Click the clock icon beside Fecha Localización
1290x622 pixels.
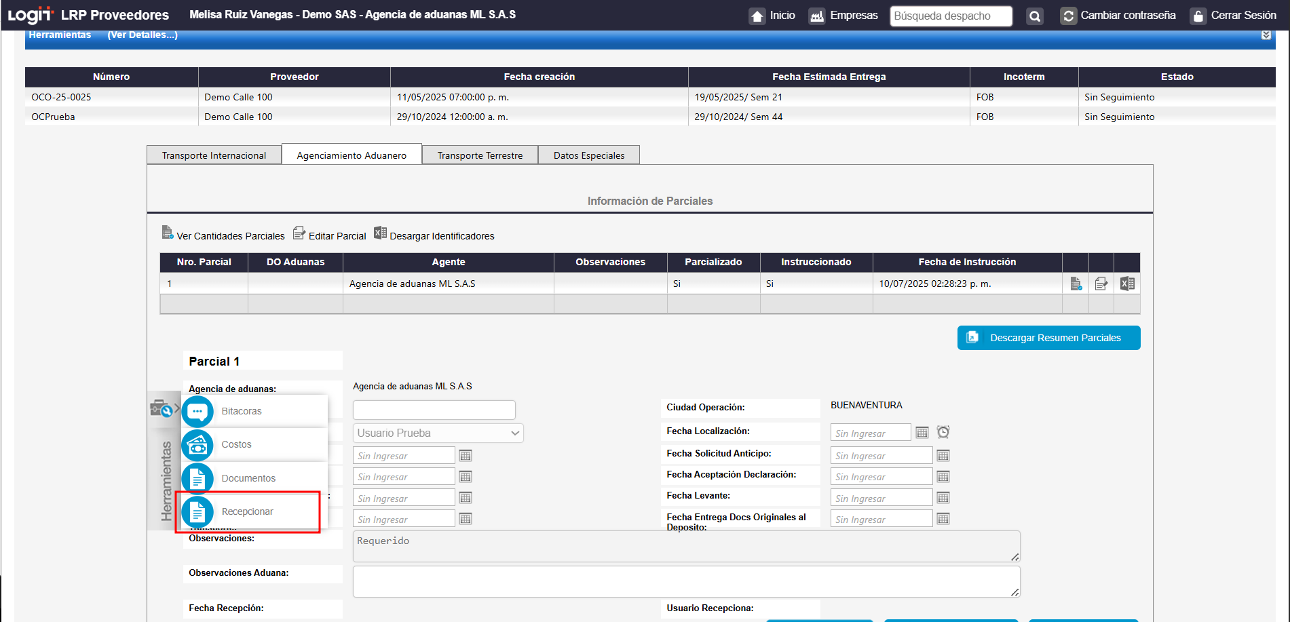[x=943, y=432]
